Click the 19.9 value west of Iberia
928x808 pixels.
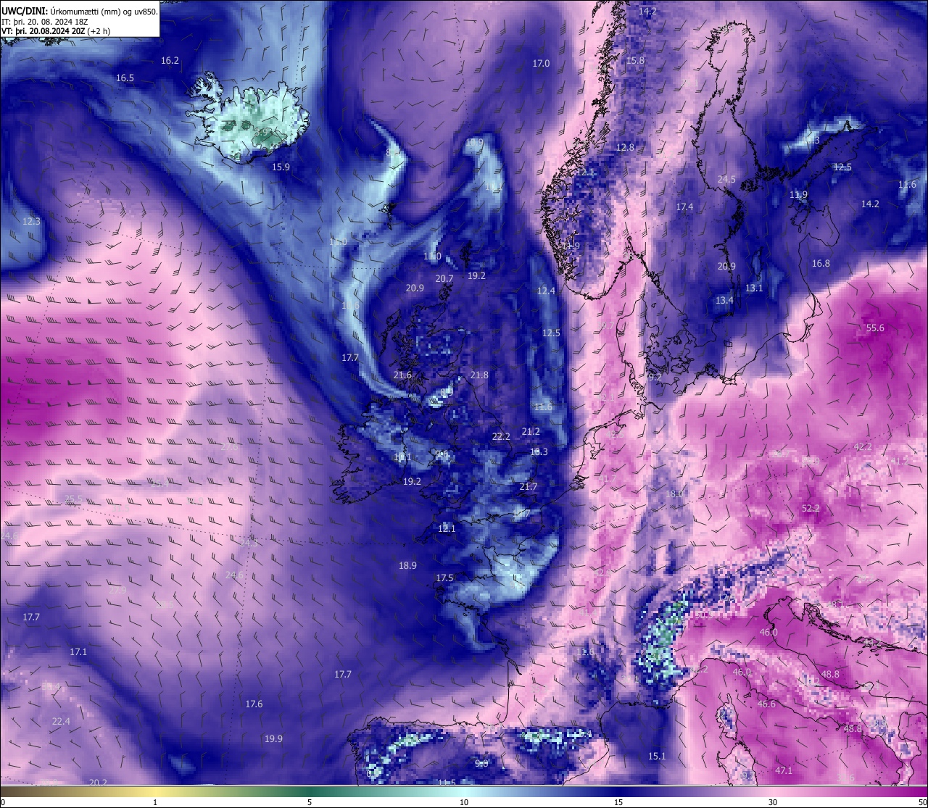(x=273, y=739)
